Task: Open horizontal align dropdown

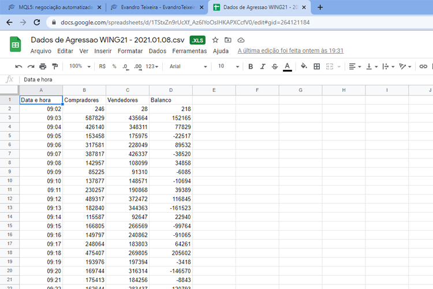Action: click(x=355, y=66)
